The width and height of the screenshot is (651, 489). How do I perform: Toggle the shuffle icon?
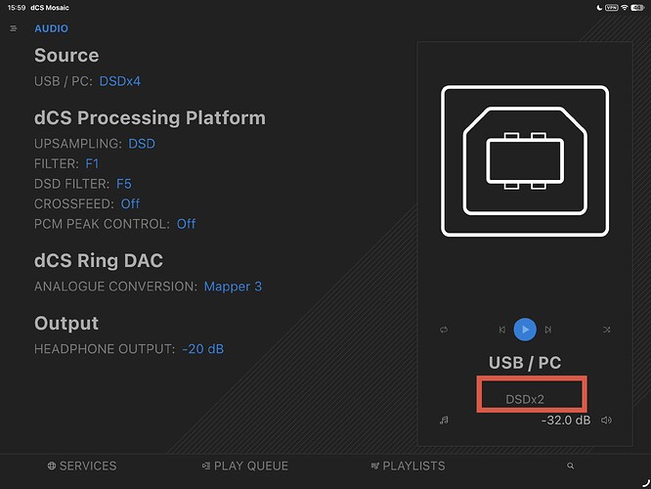pyautogui.click(x=607, y=330)
